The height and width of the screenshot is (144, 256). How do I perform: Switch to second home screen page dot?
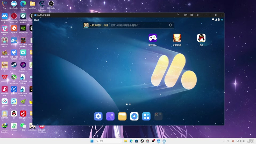coord(130,104)
